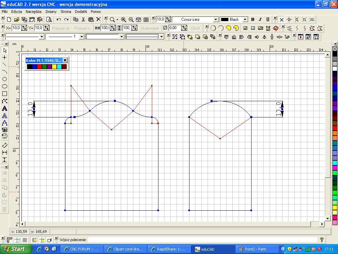
Task: Click the Przesuń o button
Action: click(x=82, y=28)
